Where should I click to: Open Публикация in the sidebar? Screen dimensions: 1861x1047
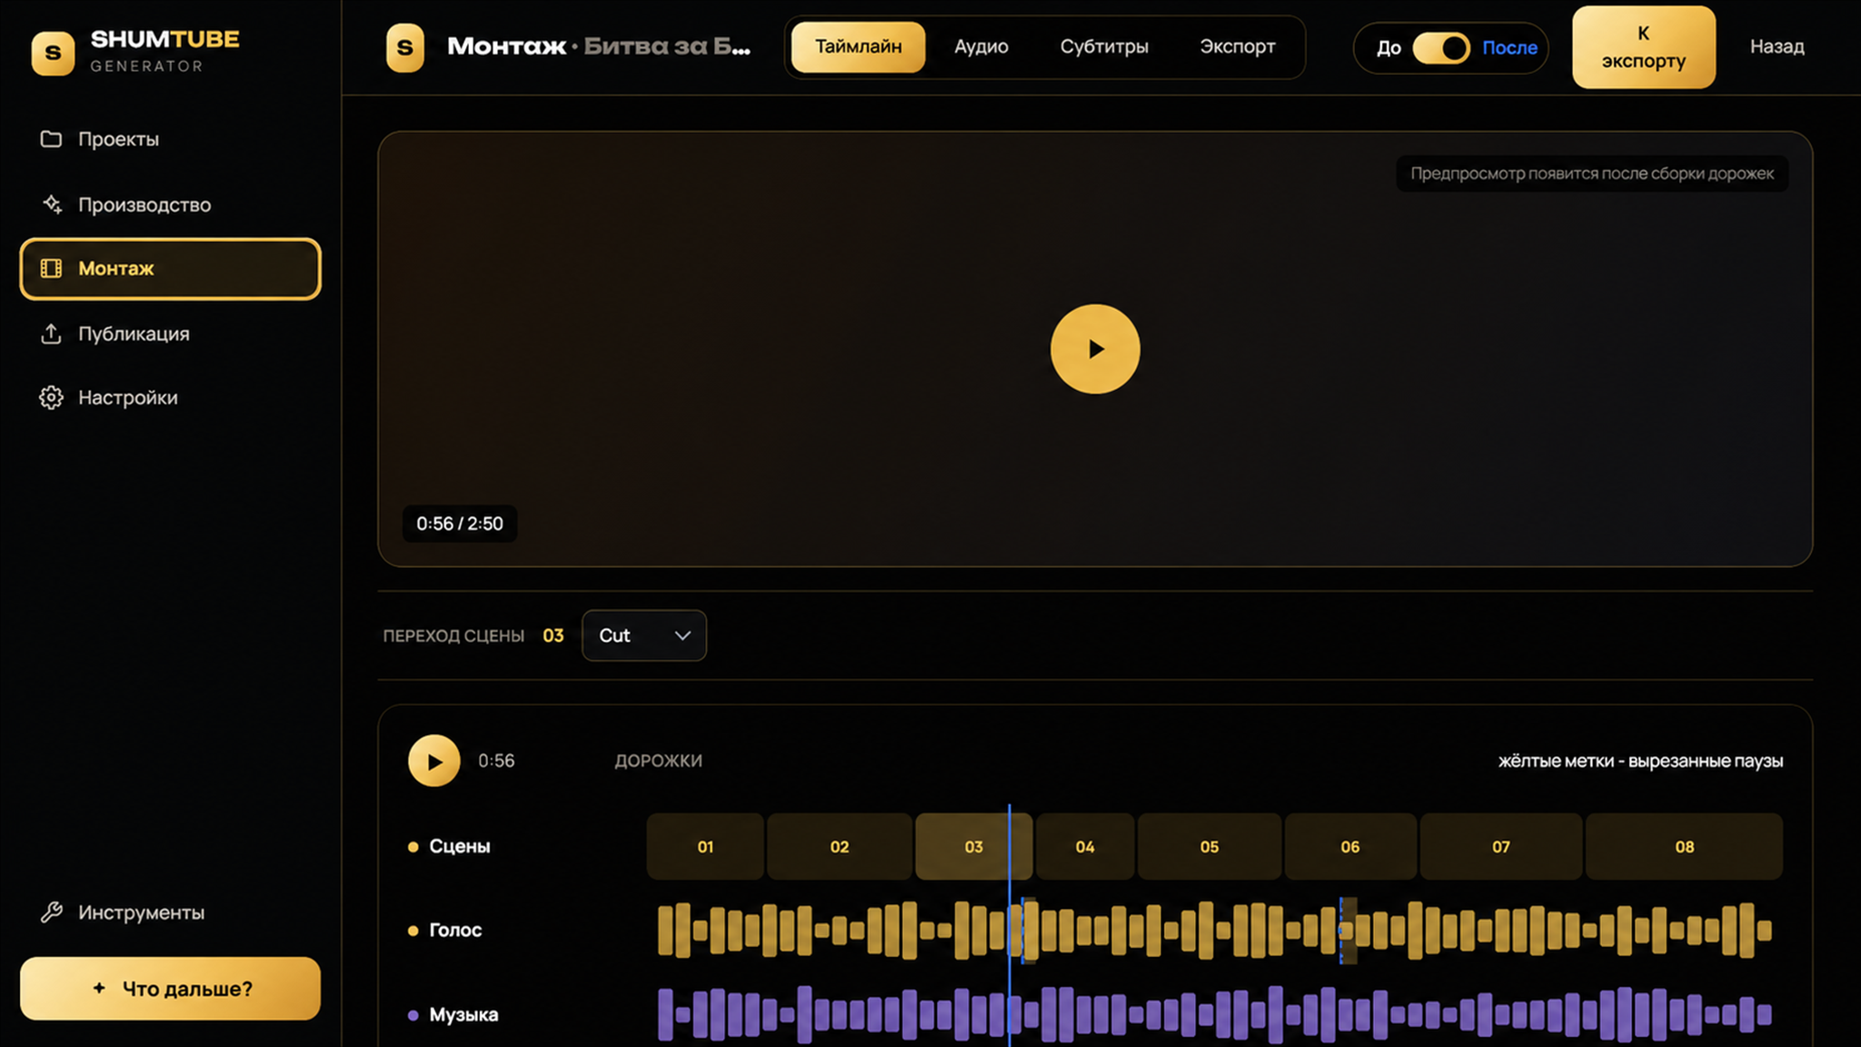[x=170, y=334]
